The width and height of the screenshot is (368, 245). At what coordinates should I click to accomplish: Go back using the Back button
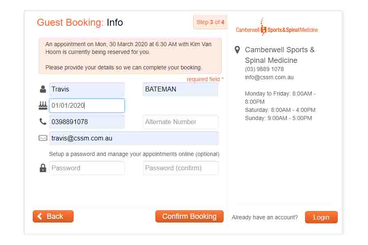[x=53, y=216]
